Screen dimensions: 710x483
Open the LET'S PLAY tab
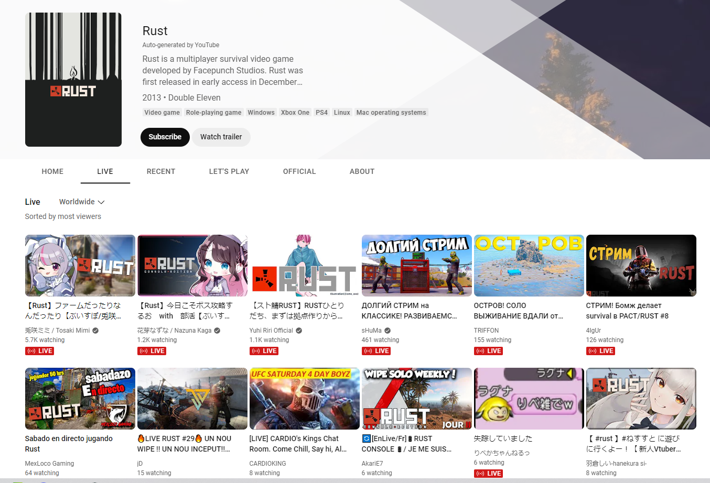pyautogui.click(x=229, y=171)
